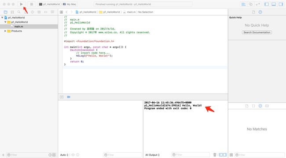The width and height of the screenshot is (286, 158).
Task: Open main.m segment in jump bar
Action: 129,12
